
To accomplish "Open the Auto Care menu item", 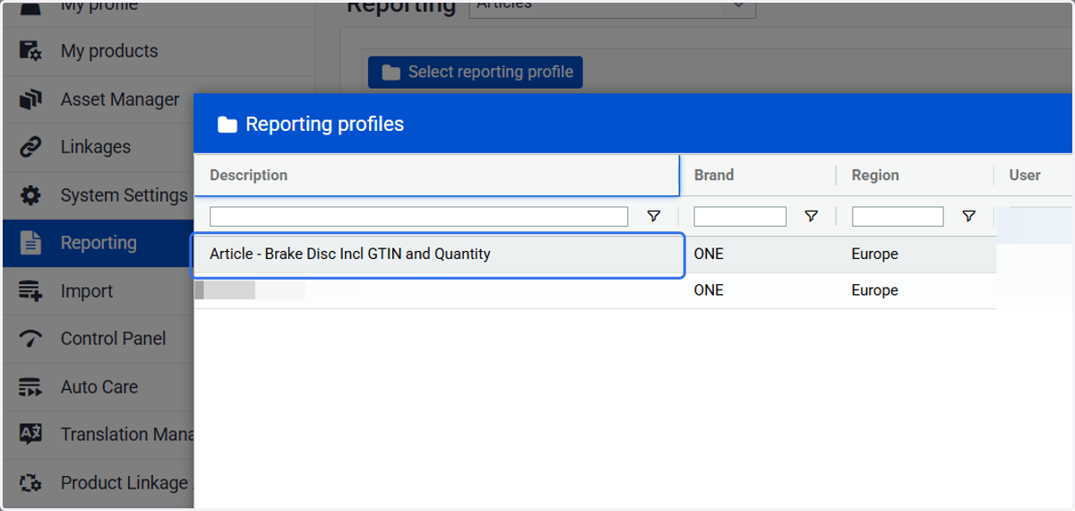I will pos(99,387).
